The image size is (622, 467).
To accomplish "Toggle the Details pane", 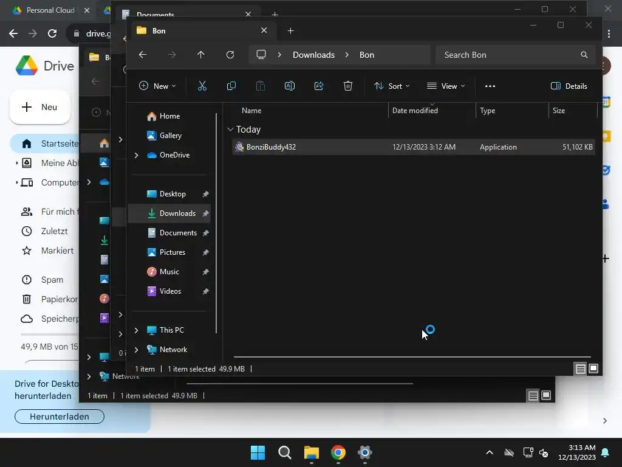I will (x=569, y=86).
